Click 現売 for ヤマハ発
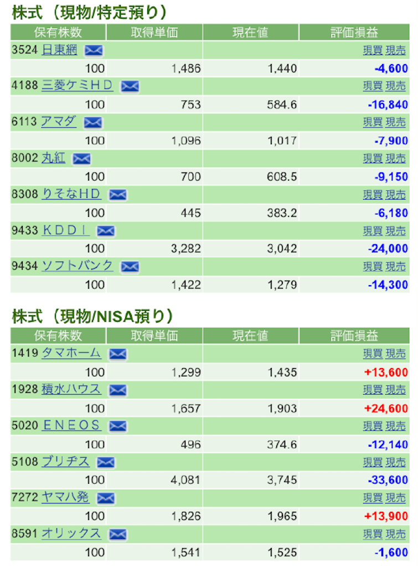 (396, 498)
